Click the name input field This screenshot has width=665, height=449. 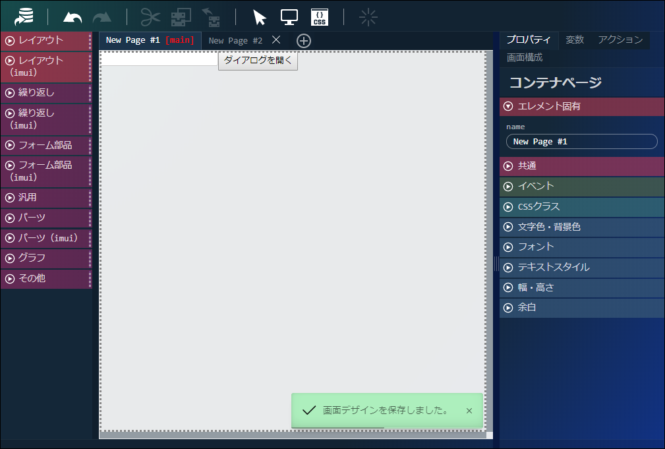[581, 142]
